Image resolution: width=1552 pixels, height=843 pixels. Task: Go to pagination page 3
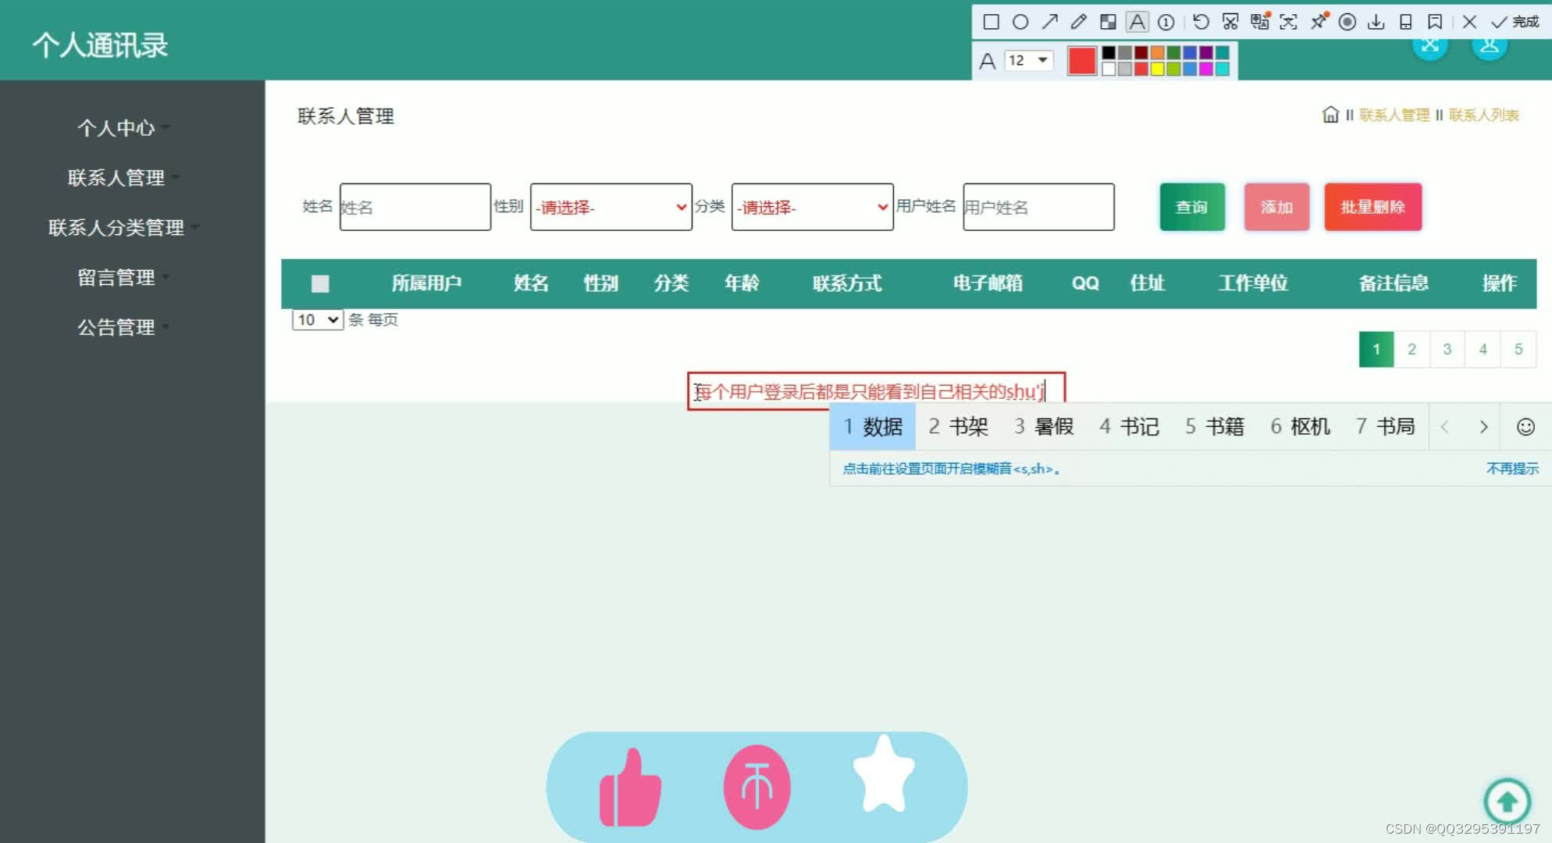point(1447,349)
